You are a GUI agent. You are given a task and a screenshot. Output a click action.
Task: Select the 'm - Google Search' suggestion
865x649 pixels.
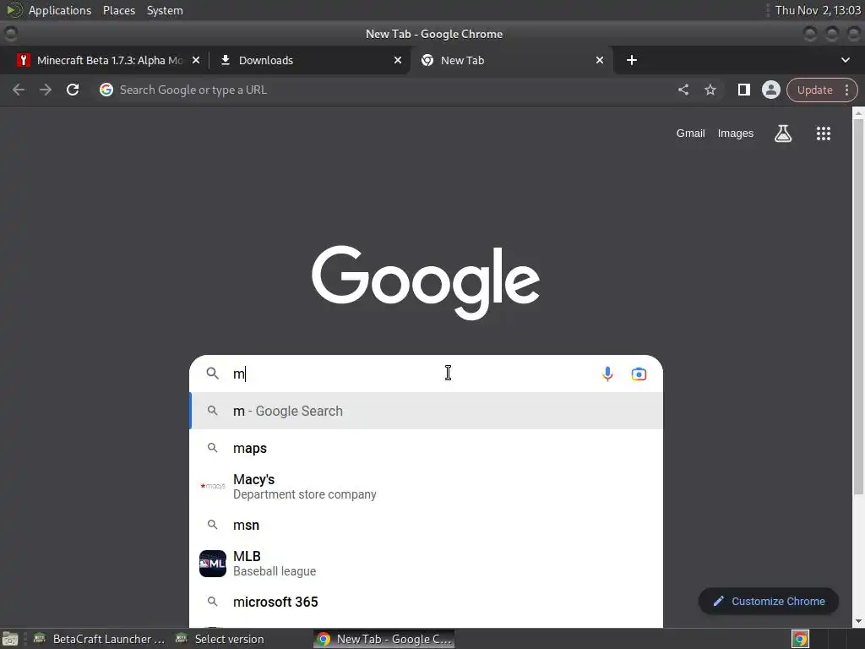[426, 412]
